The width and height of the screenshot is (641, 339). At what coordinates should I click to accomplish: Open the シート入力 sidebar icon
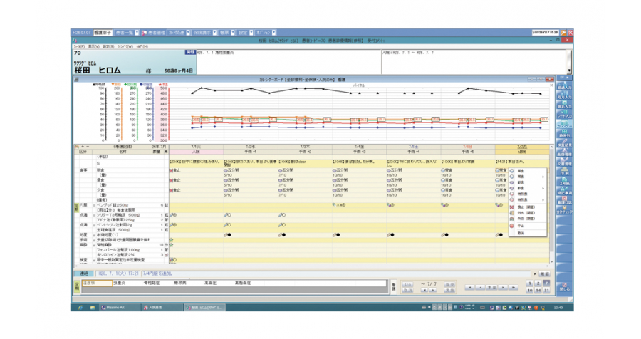coord(564,114)
